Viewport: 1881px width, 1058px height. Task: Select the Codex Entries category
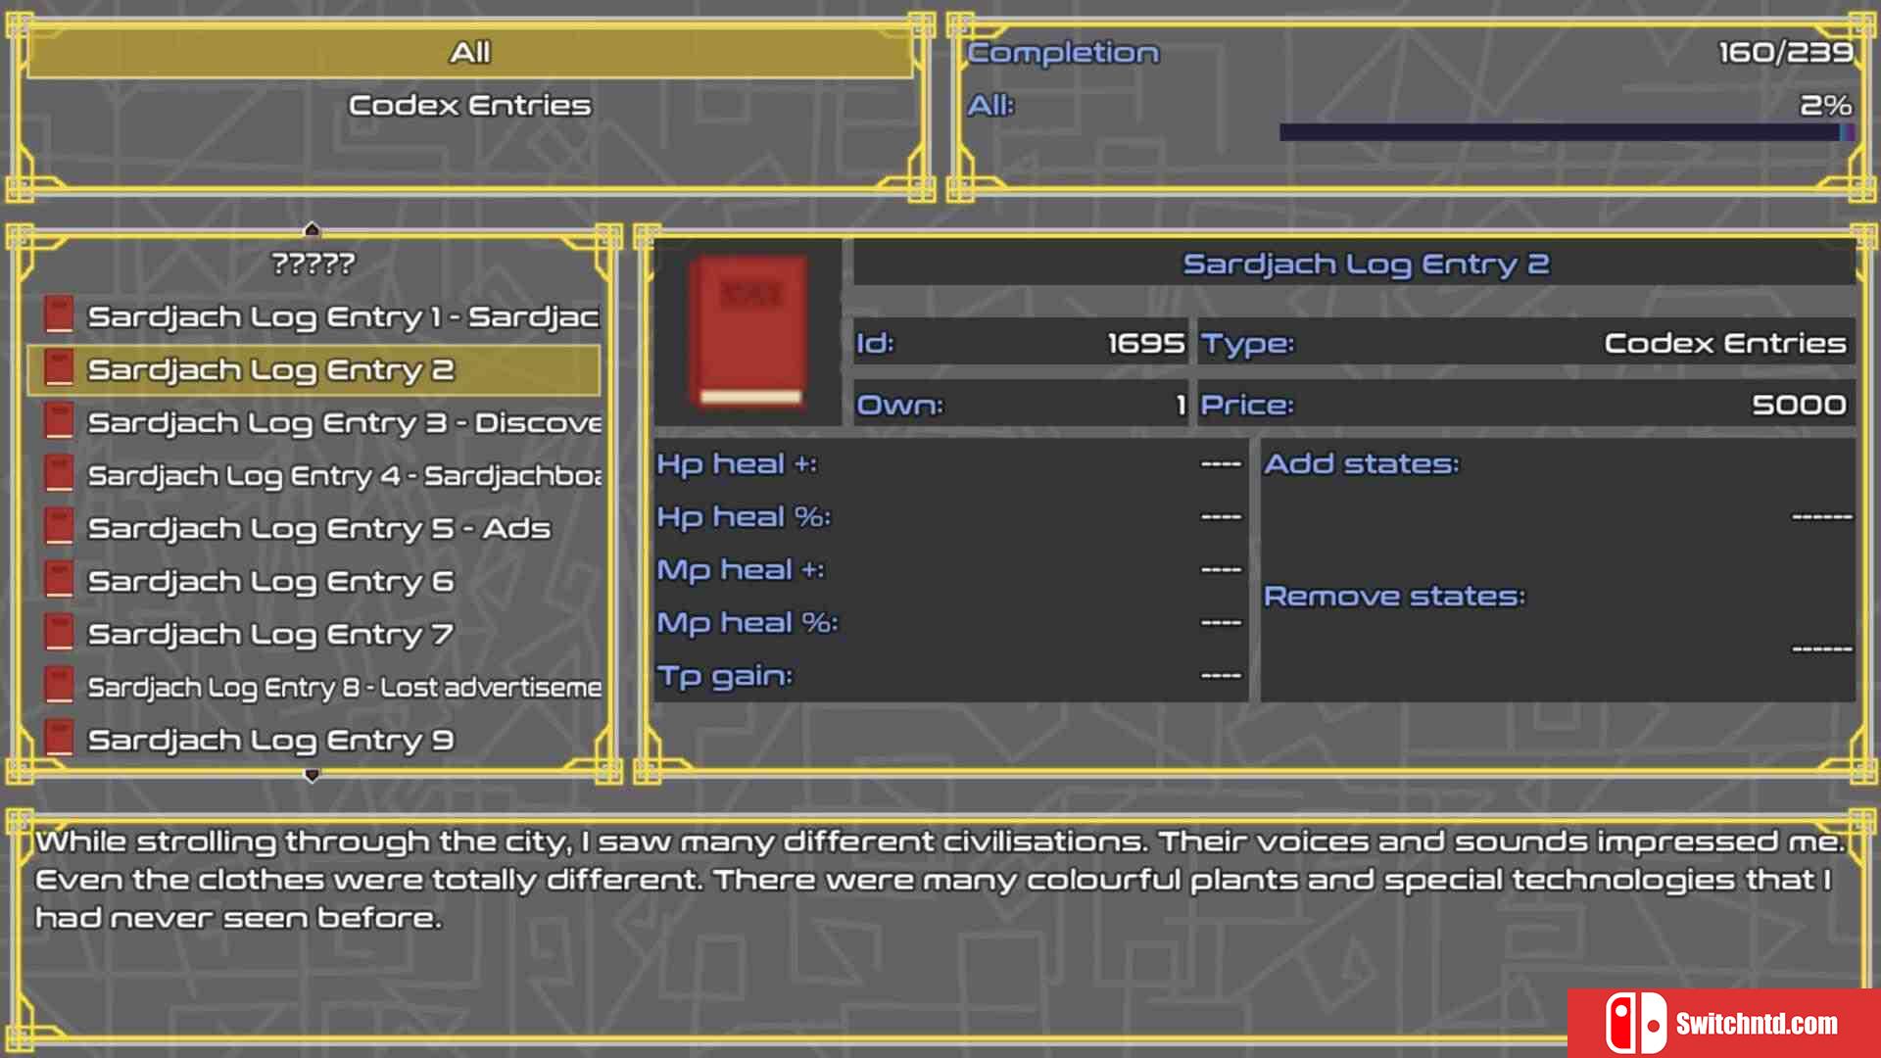[470, 105]
